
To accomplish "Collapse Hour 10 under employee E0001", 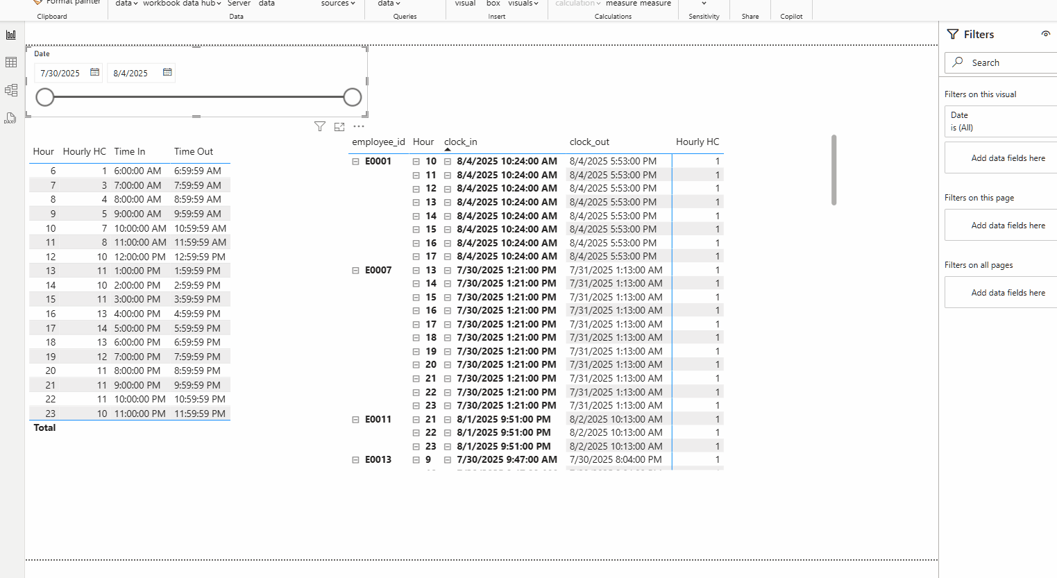I will pyautogui.click(x=416, y=162).
